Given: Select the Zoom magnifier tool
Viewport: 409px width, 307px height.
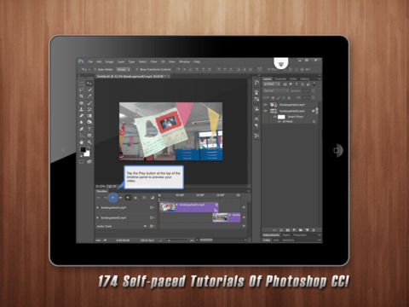Looking at the screenshot, I should click(89, 142).
